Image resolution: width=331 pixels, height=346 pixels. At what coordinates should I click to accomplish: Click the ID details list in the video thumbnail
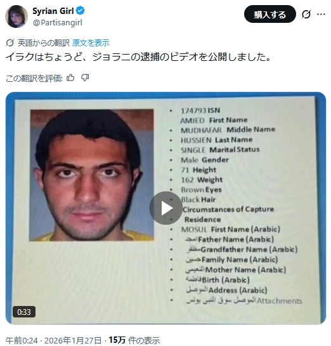point(236,206)
